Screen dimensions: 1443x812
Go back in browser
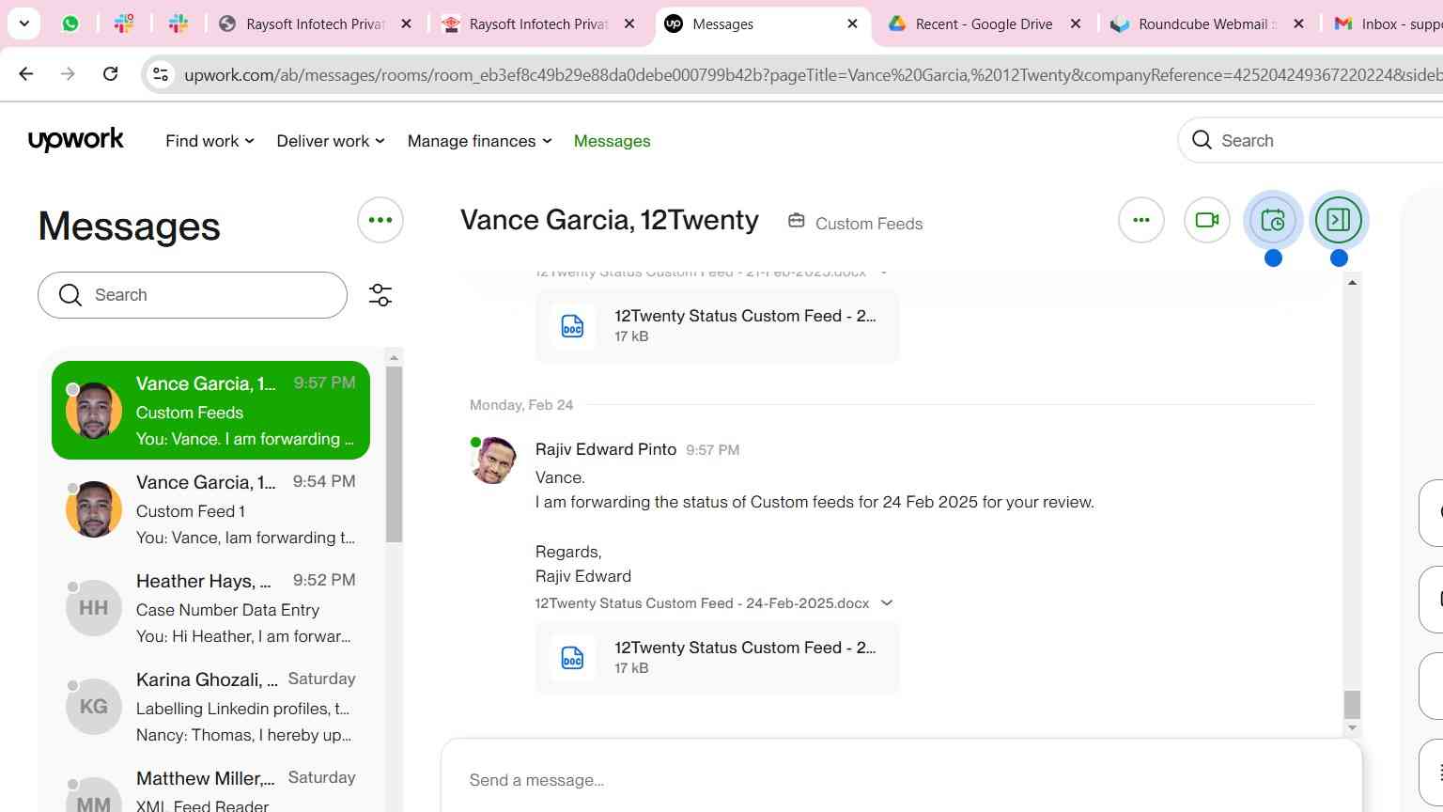pos(26,73)
